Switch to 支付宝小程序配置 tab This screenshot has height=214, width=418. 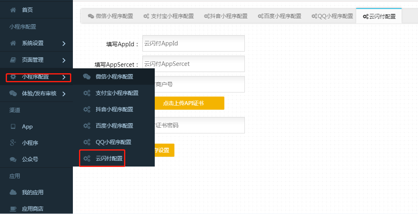[x=169, y=16]
